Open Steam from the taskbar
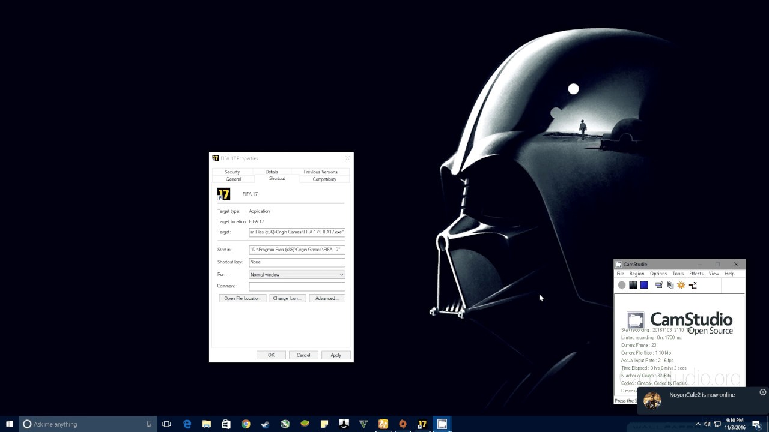This screenshot has width=769, height=432. click(x=266, y=424)
